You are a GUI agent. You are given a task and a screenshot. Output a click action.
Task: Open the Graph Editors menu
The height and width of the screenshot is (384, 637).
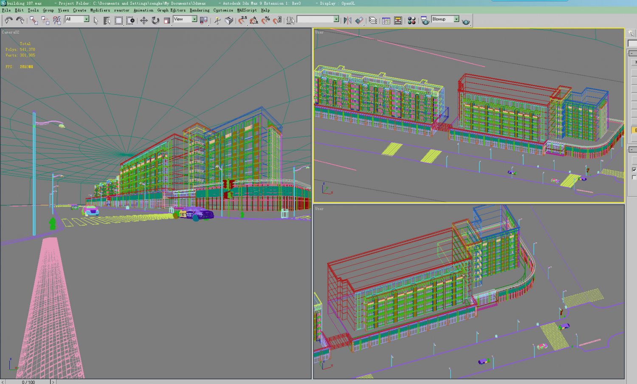(x=171, y=10)
